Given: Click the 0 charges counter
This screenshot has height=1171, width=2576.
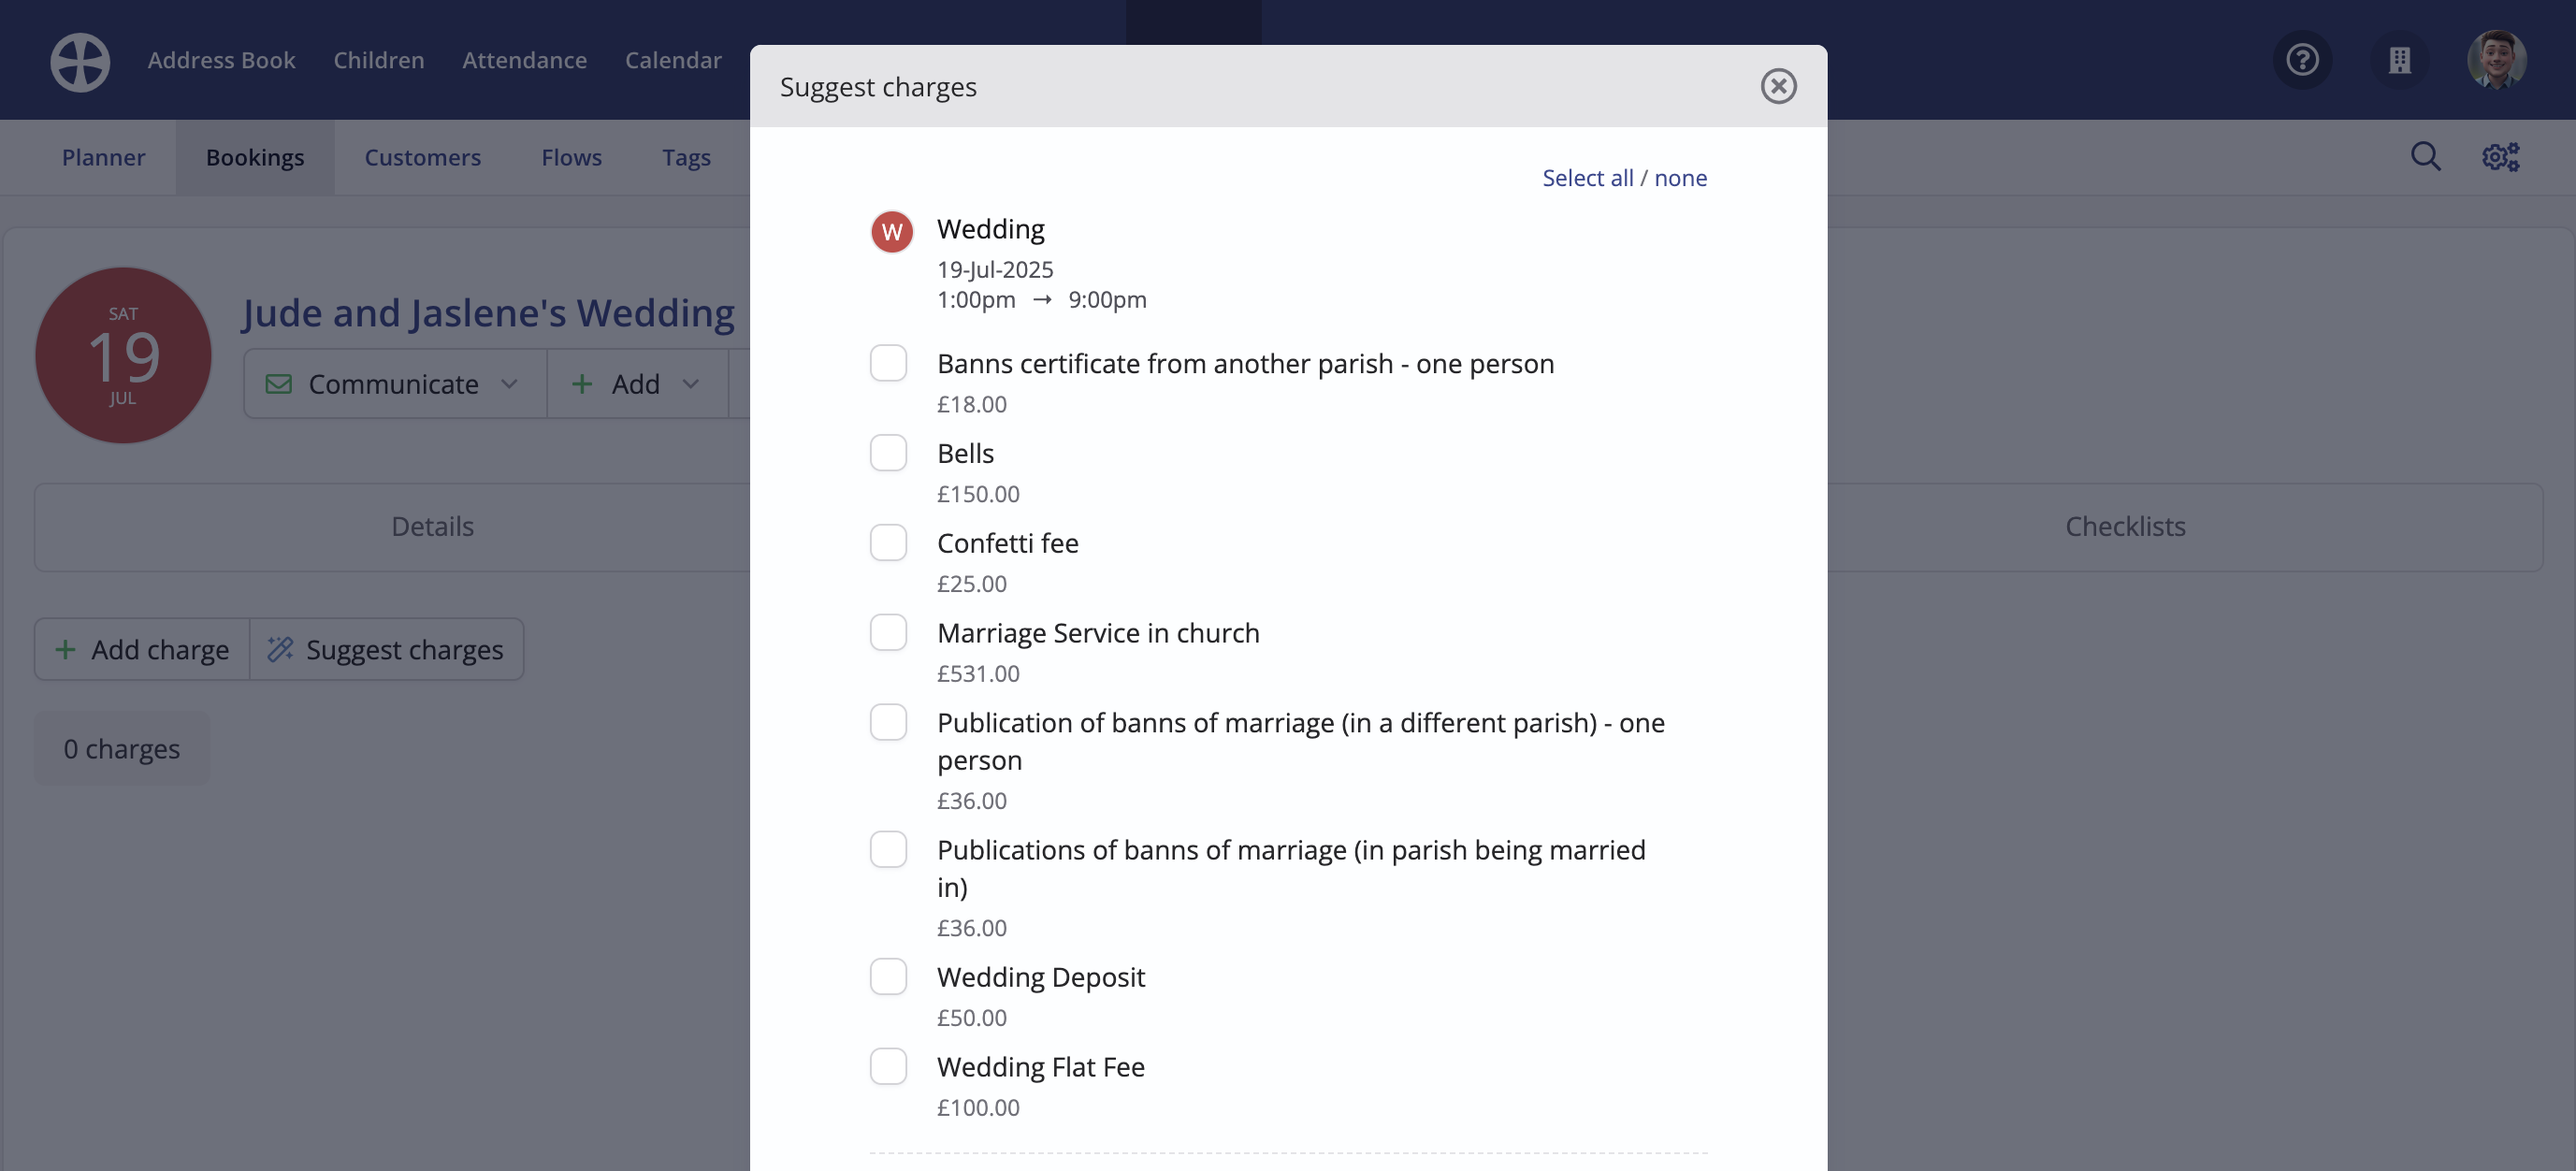Looking at the screenshot, I should coord(122,748).
